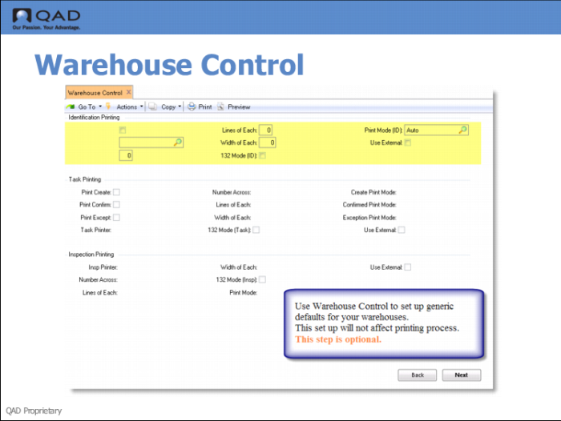Enable the Print Create checkbox

(x=117, y=192)
